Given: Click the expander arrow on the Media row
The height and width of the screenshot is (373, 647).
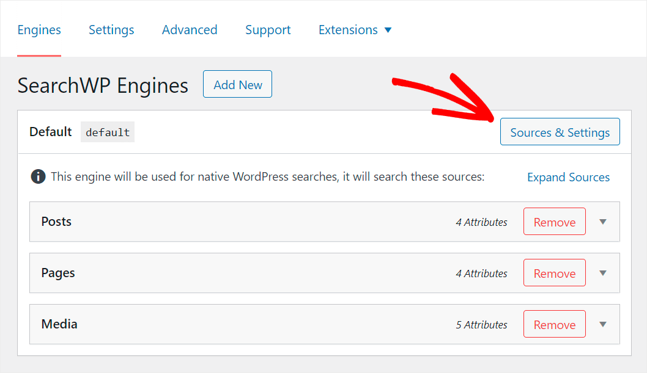Looking at the screenshot, I should (x=603, y=324).
